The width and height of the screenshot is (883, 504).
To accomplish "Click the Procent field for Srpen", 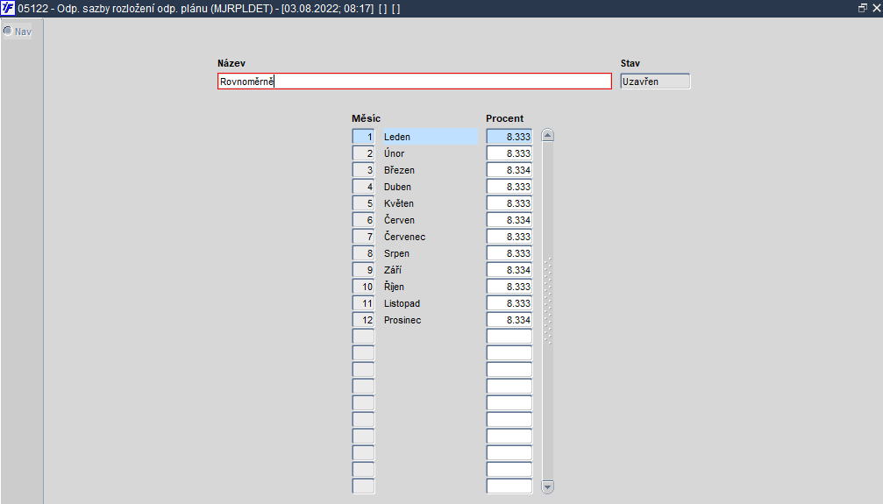I will (509, 253).
